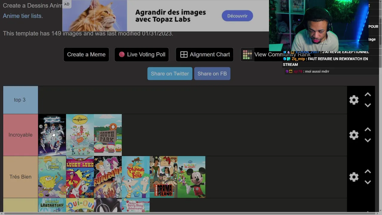Move top 3 row up with arrow
The width and height of the screenshot is (382, 215).
368,95
